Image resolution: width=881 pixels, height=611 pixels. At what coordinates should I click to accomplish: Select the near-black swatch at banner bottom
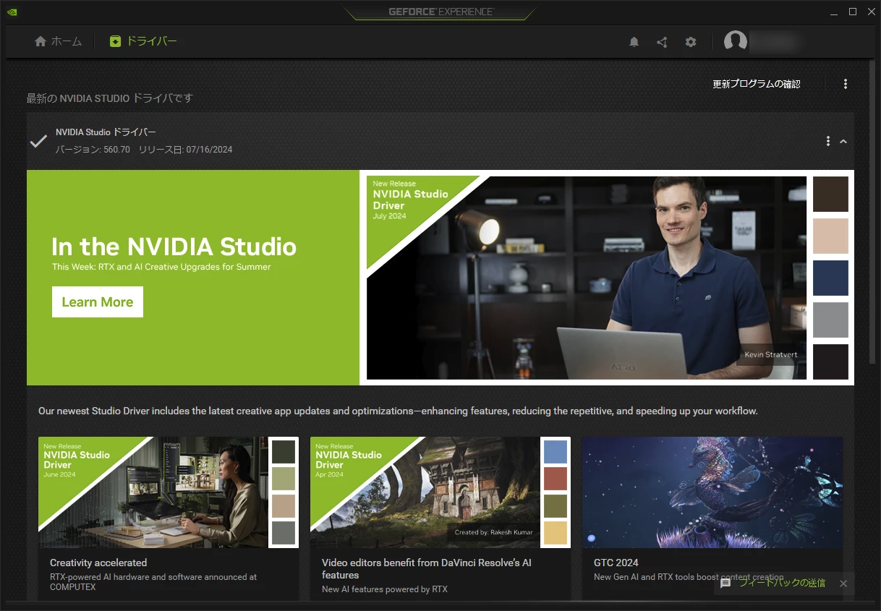click(x=830, y=362)
